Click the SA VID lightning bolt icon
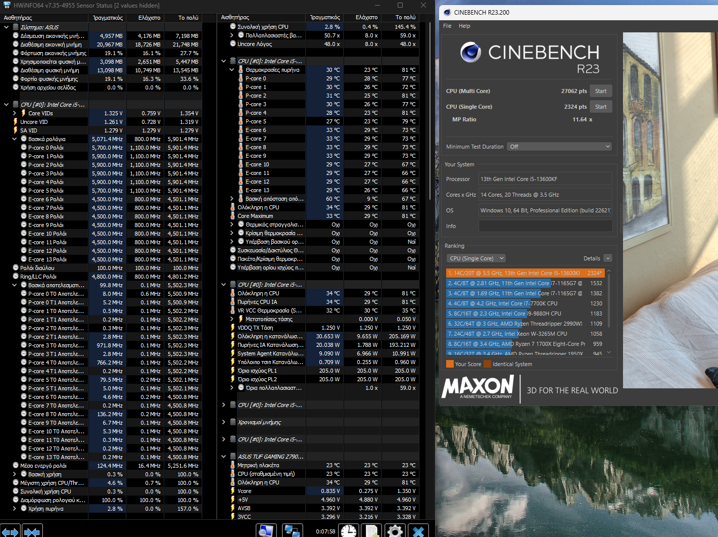 (15, 130)
